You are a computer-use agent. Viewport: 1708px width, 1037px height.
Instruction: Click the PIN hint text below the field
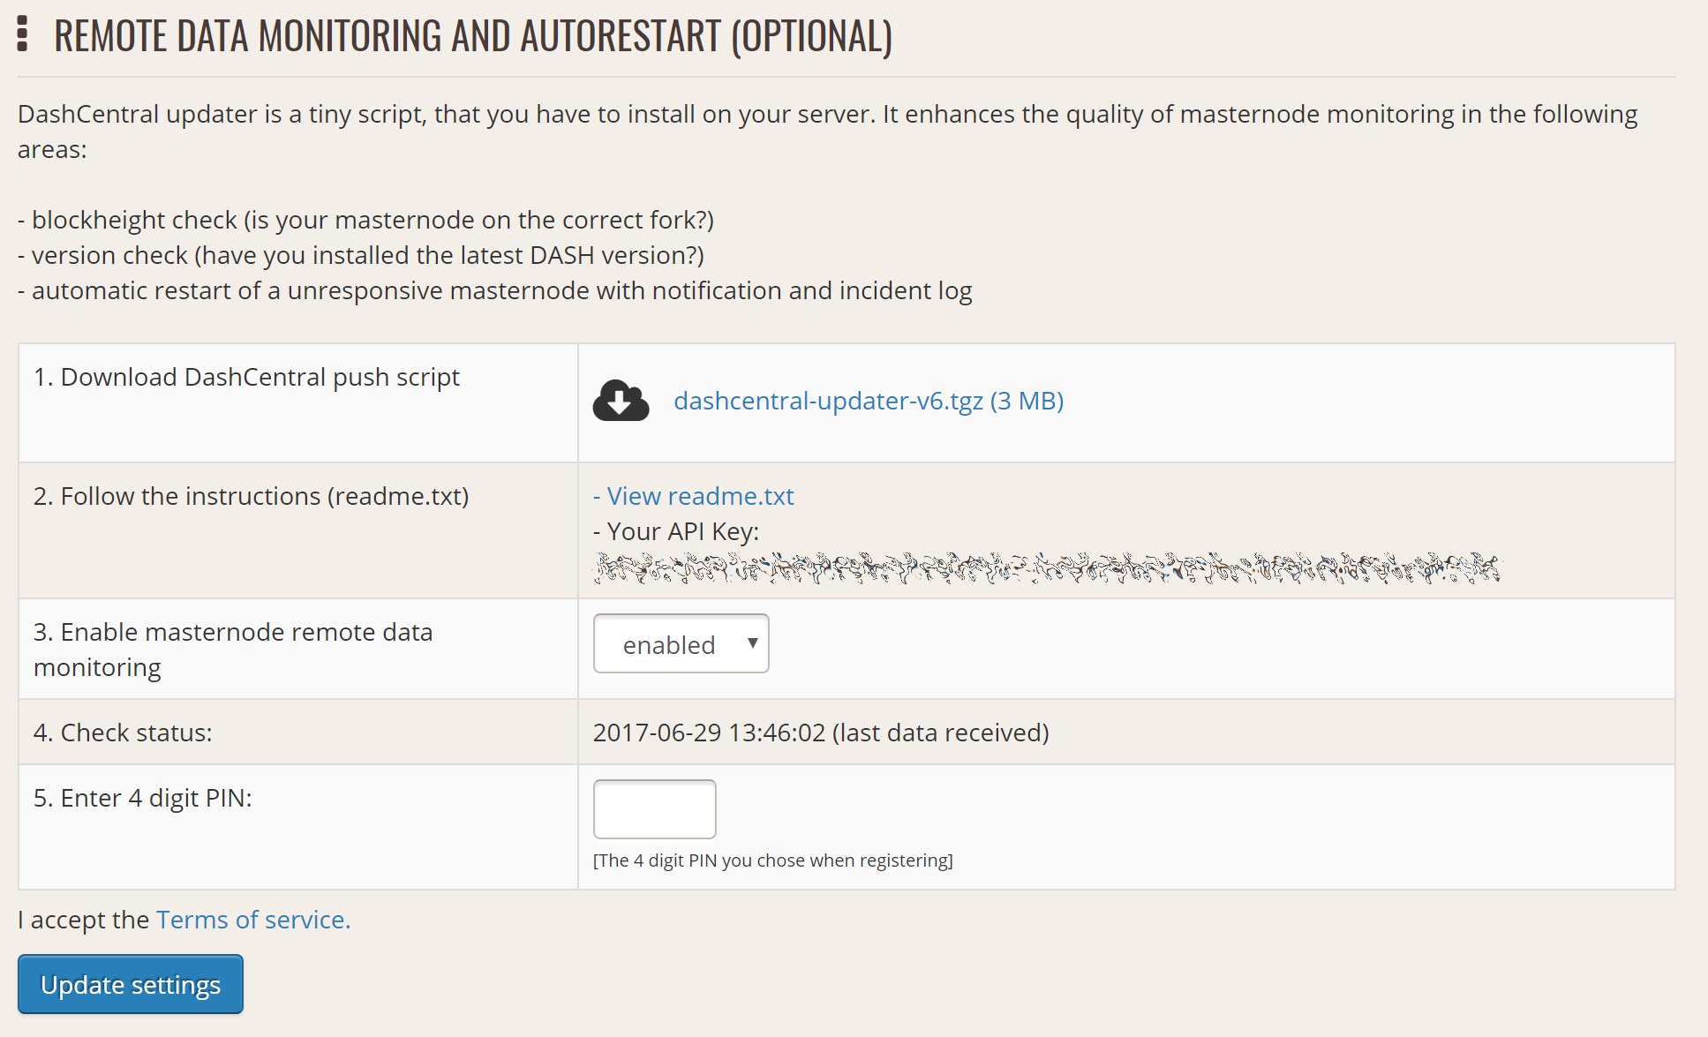tap(772, 860)
